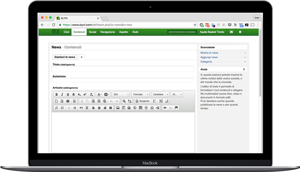The width and height of the screenshot is (300, 172).
Task: Insert an image into the article
Action: [118, 108]
